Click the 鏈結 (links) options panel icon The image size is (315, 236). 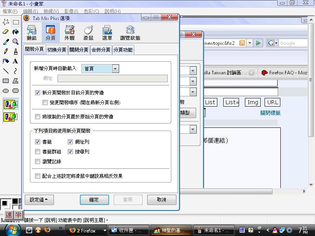coord(31,32)
